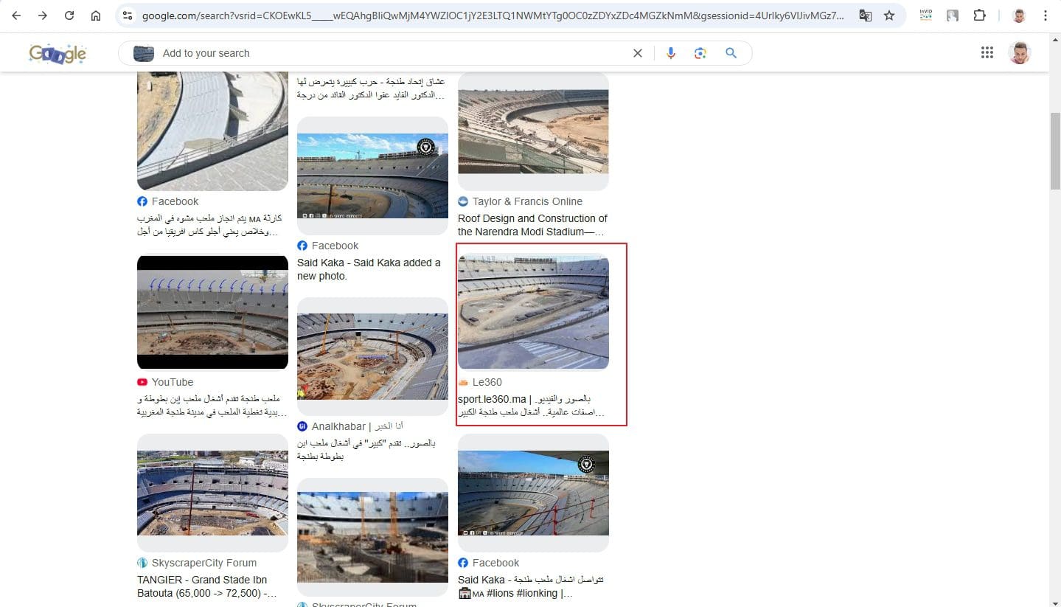The image size is (1061, 607).
Task: Click the browser back arrow
Action: (x=16, y=15)
